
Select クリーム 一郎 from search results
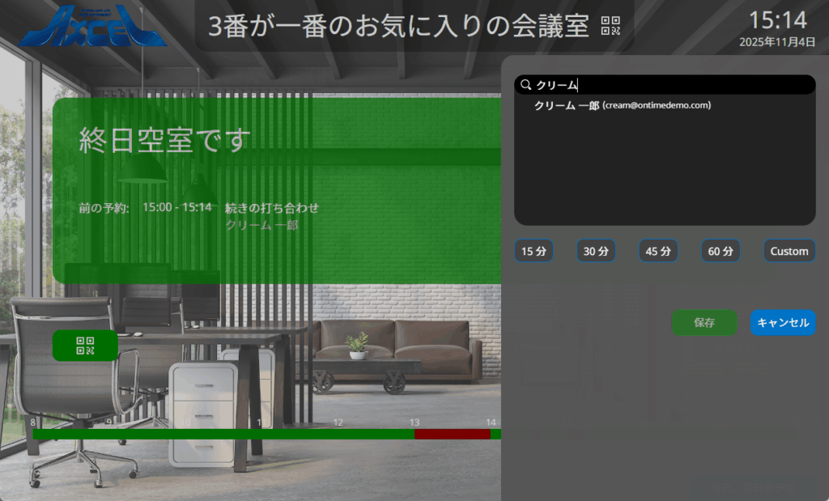(x=622, y=106)
